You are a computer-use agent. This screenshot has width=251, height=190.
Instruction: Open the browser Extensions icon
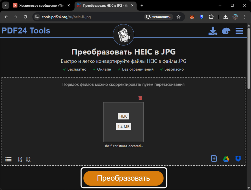point(211,17)
